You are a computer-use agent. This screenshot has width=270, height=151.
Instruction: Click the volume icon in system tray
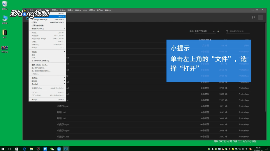243,149
